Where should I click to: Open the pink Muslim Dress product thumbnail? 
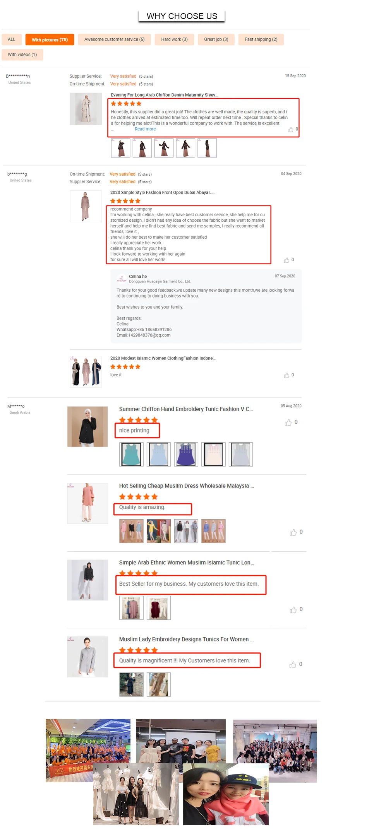click(87, 503)
